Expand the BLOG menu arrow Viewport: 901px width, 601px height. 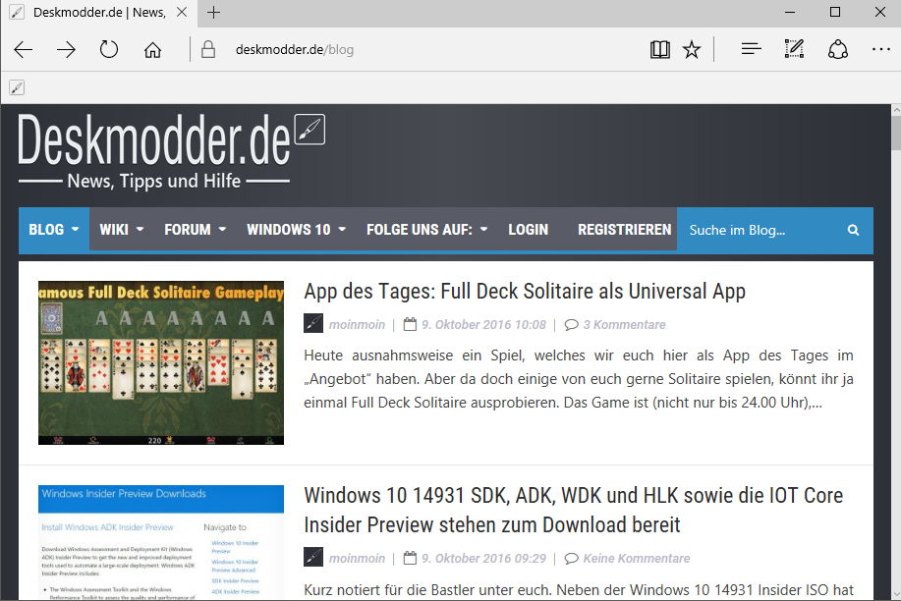coord(76,229)
